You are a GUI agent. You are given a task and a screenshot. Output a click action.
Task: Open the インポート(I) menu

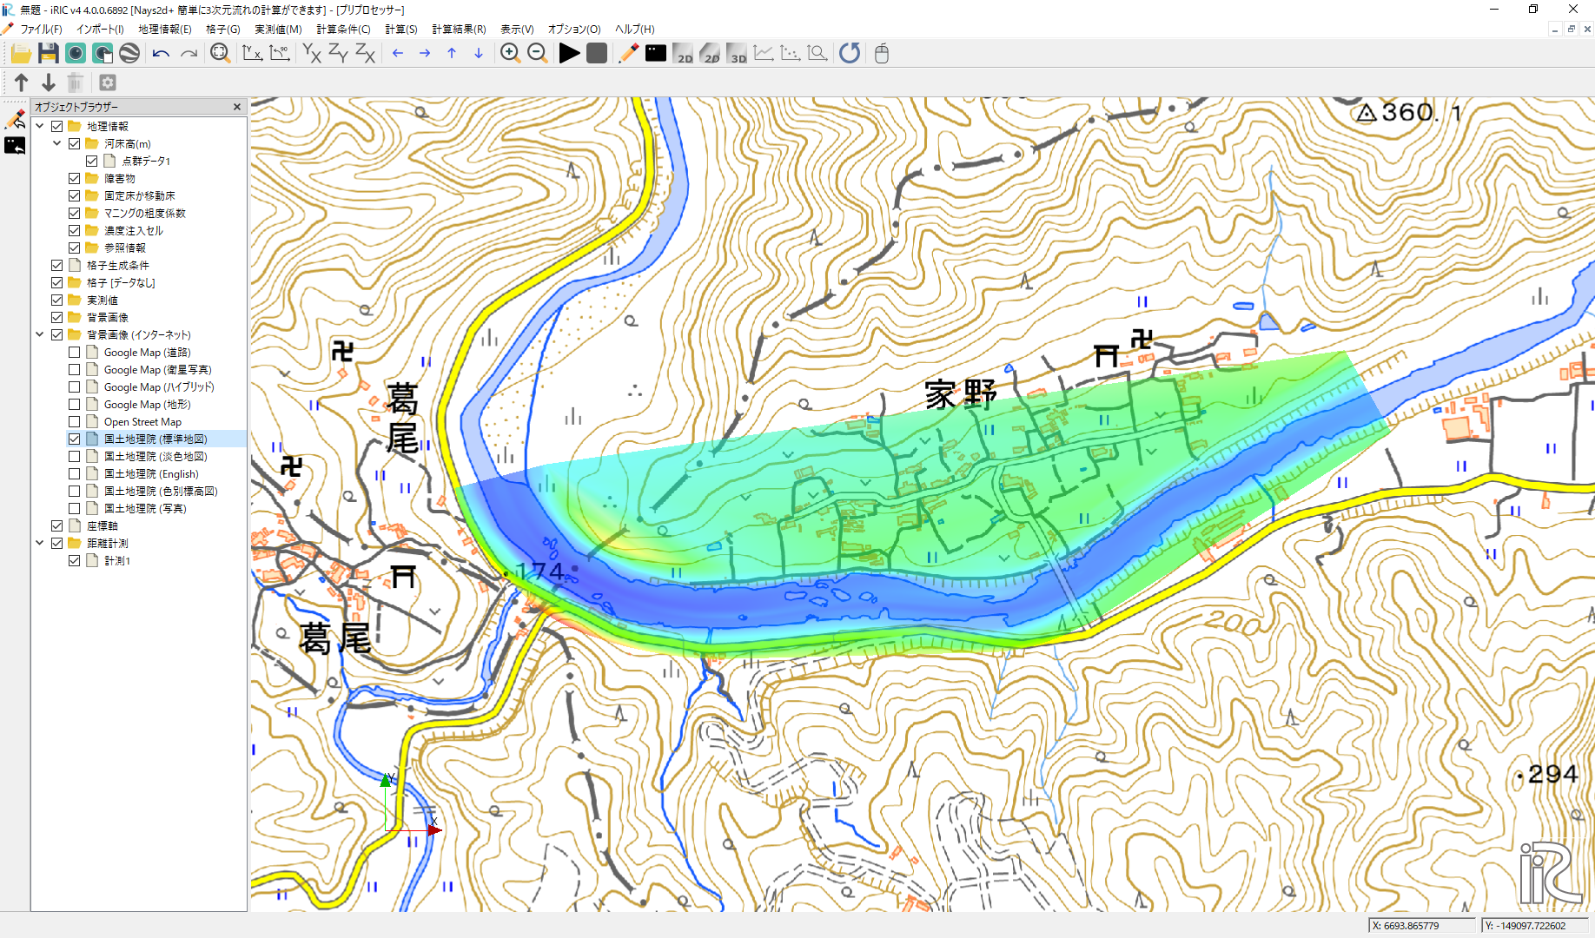click(x=101, y=30)
